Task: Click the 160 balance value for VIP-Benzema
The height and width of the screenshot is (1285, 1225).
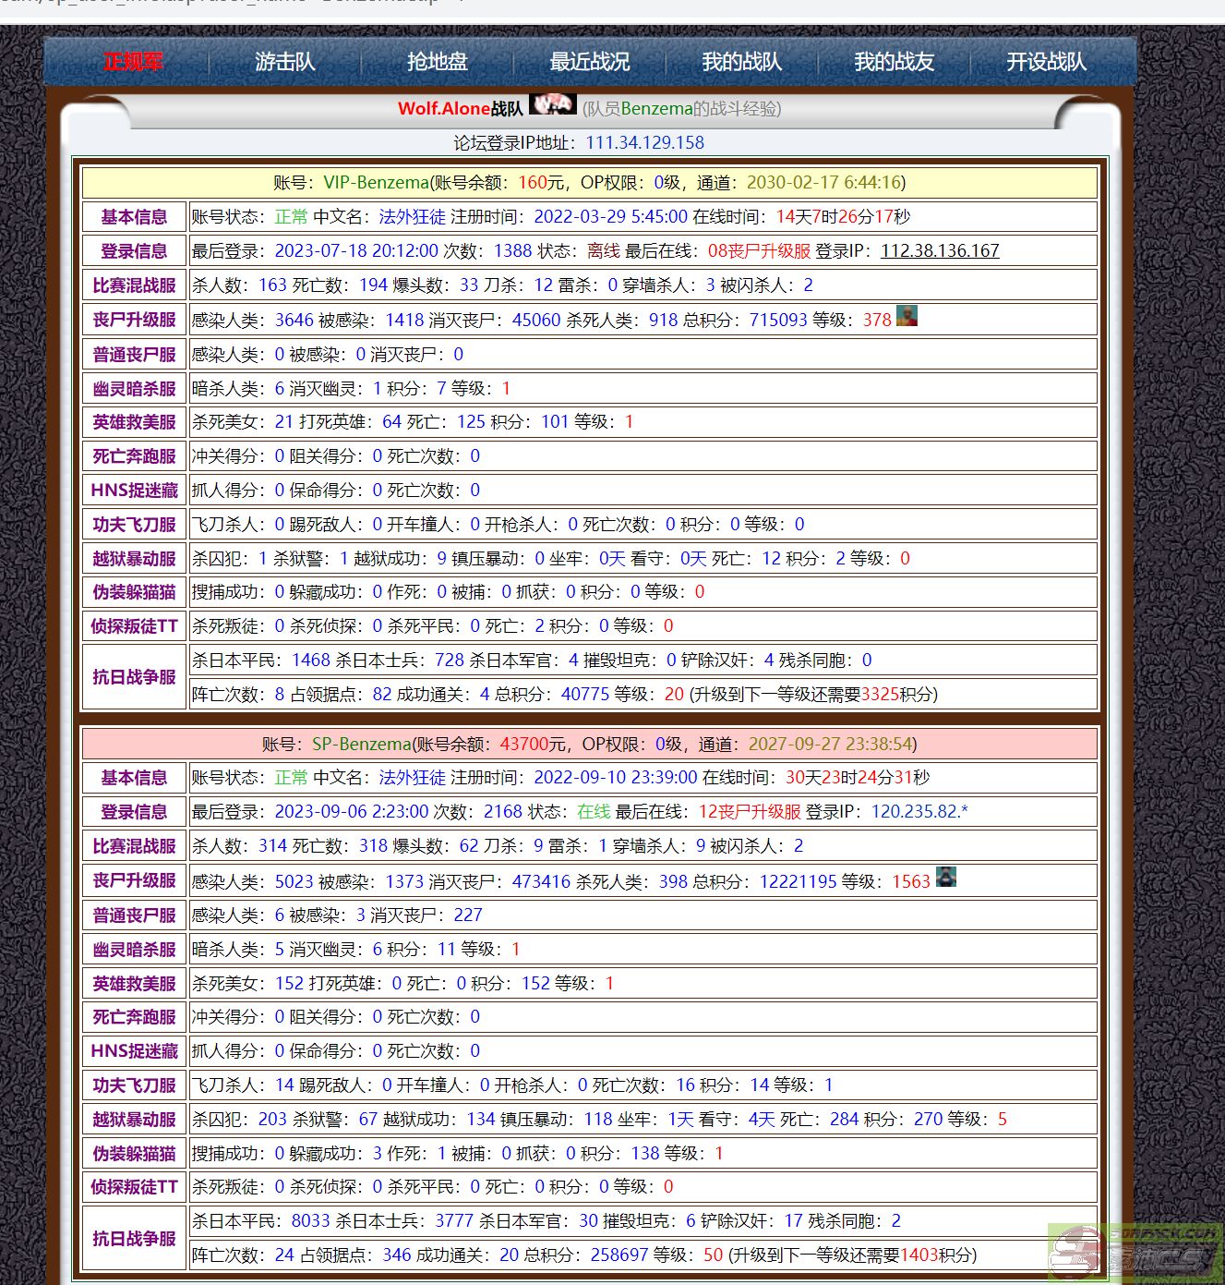Action: pyautogui.click(x=533, y=182)
